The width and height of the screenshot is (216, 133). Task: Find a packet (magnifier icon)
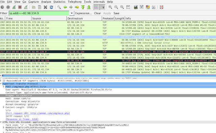tap(59, 7)
